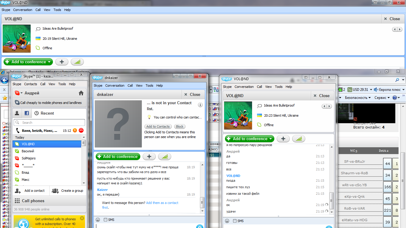Image resolution: width=406 pixels, height=228 pixels.
Task: Check call quality in dnkaizer window
Action: click(165, 157)
